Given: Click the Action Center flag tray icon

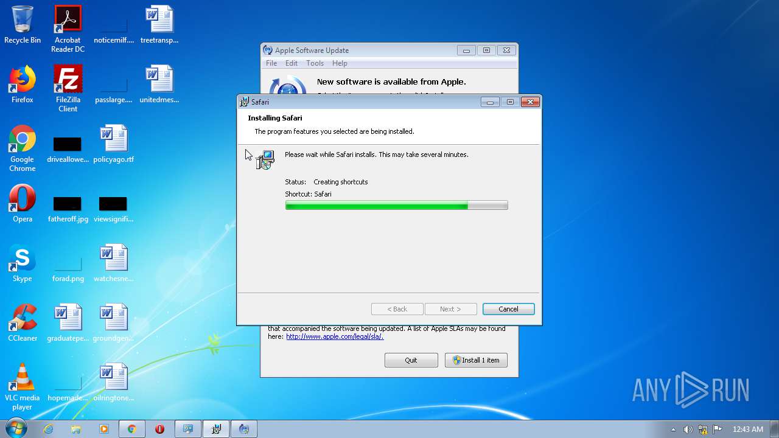Looking at the screenshot, I should 717,429.
